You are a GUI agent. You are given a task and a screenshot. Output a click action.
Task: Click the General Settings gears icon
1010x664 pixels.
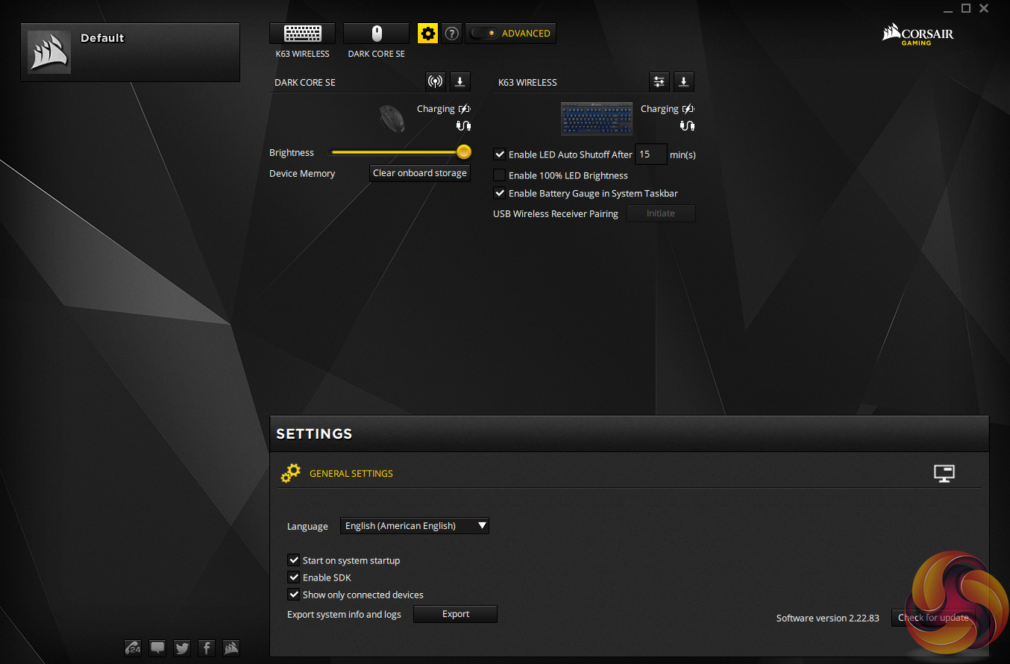tap(290, 473)
